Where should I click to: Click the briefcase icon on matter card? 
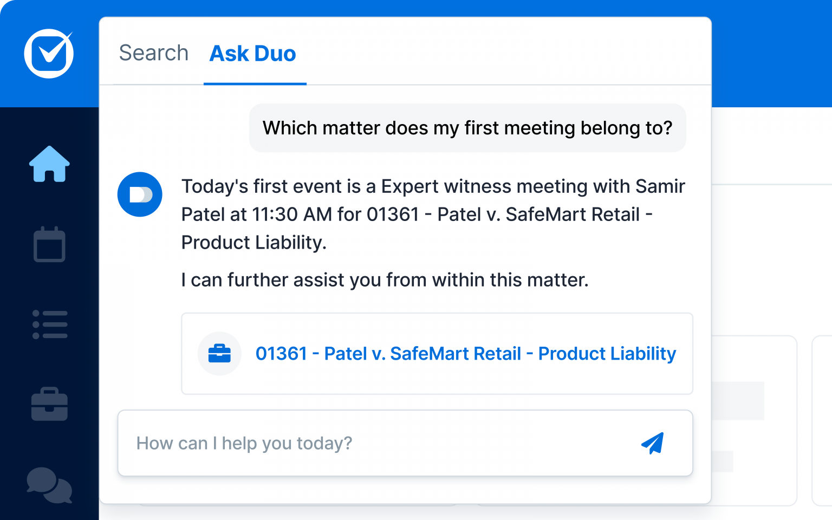(x=219, y=354)
